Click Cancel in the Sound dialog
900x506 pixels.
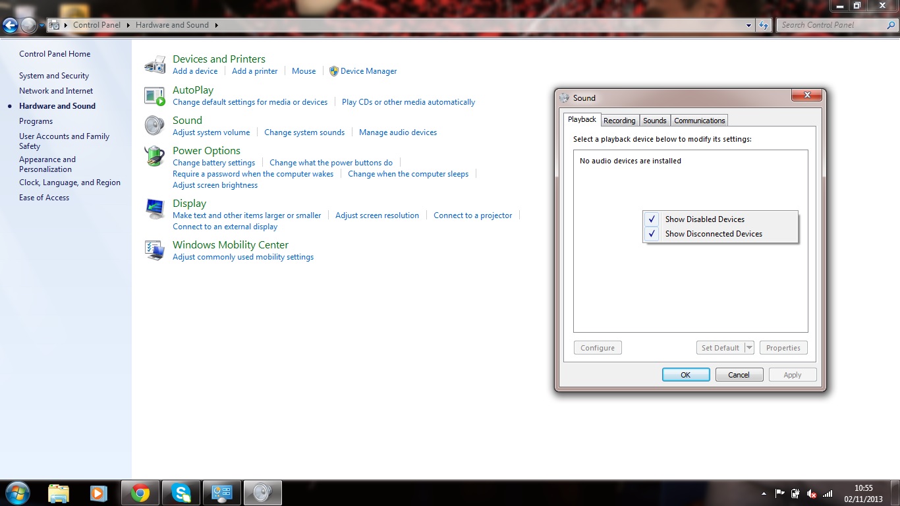pos(739,374)
